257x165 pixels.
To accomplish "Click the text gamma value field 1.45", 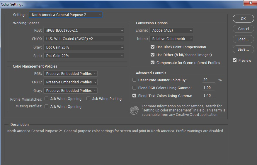I will pyautogui.click(x=208, y=96).
